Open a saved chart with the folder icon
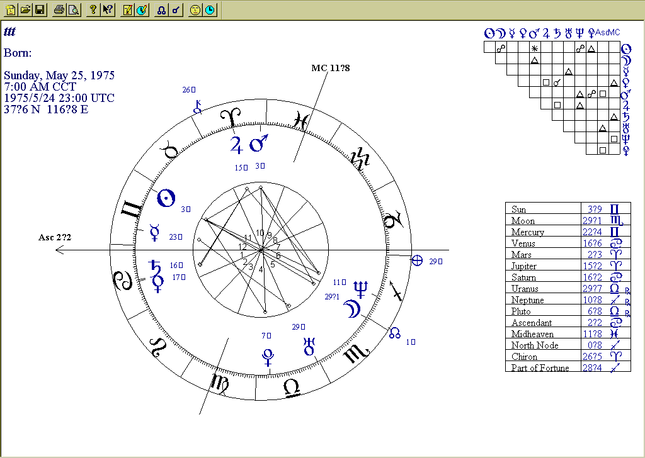 pyautogui.click(x=25, y=10)
